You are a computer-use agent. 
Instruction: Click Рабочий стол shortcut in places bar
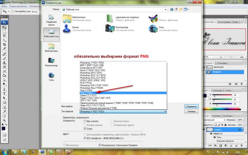[52, 34]
